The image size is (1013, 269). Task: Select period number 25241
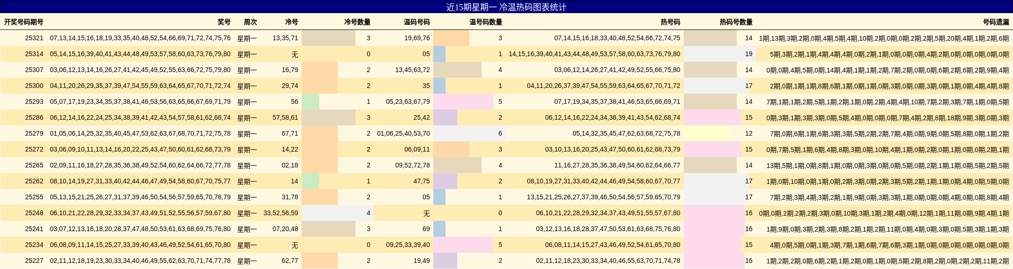click(34, 229)
